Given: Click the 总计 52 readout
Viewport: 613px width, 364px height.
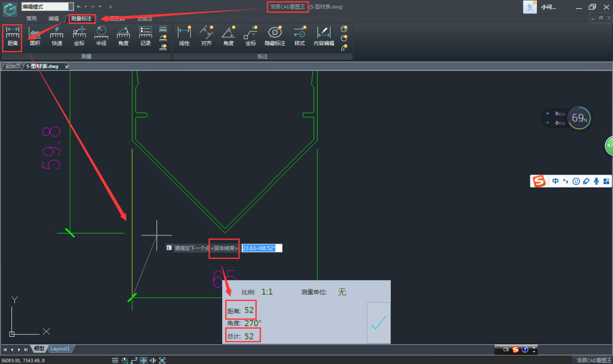Looking at the screenshot, I should pyautogui.click(x=241, y=336).
